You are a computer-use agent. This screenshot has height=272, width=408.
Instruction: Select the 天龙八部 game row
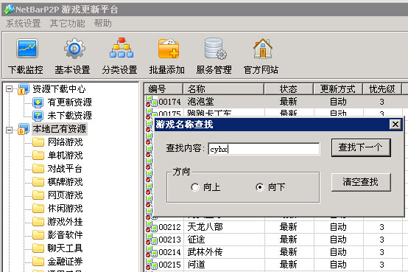coord(276,227)
